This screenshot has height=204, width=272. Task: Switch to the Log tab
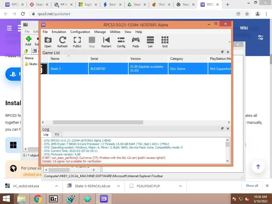pyautogui.click(x=46, y=134)
